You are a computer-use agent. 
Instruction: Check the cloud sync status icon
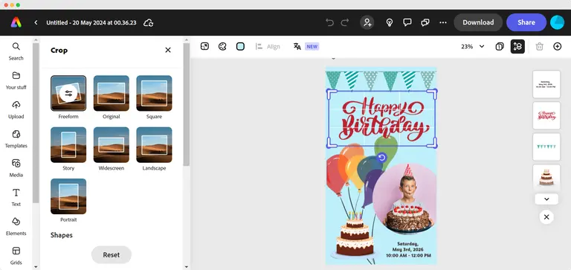pos(148,22)
